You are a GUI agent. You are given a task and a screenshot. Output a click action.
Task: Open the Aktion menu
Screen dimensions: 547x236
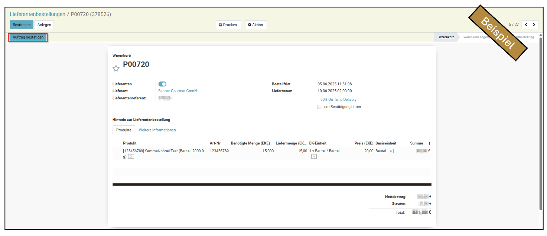(255, 25)
